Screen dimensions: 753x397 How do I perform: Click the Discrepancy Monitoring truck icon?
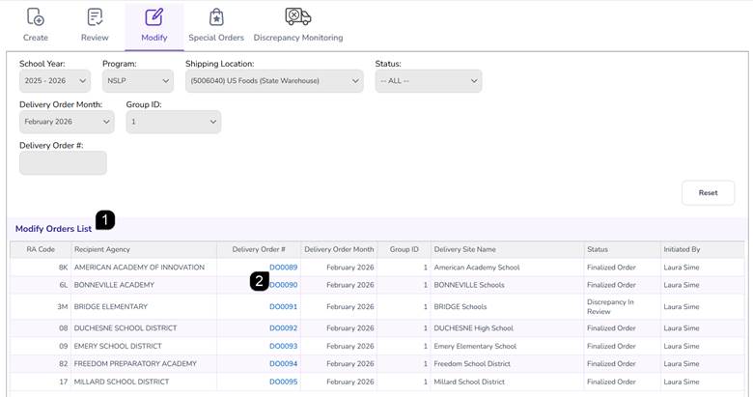point(297,16)
